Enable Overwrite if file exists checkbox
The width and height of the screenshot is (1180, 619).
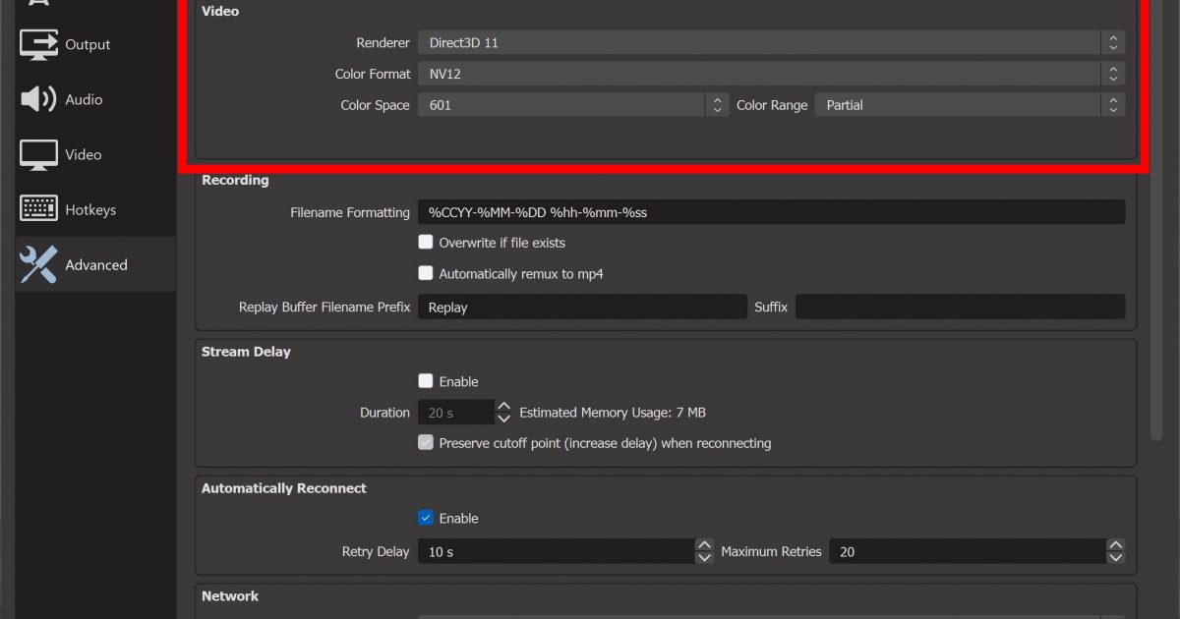(x=426, y=242)
